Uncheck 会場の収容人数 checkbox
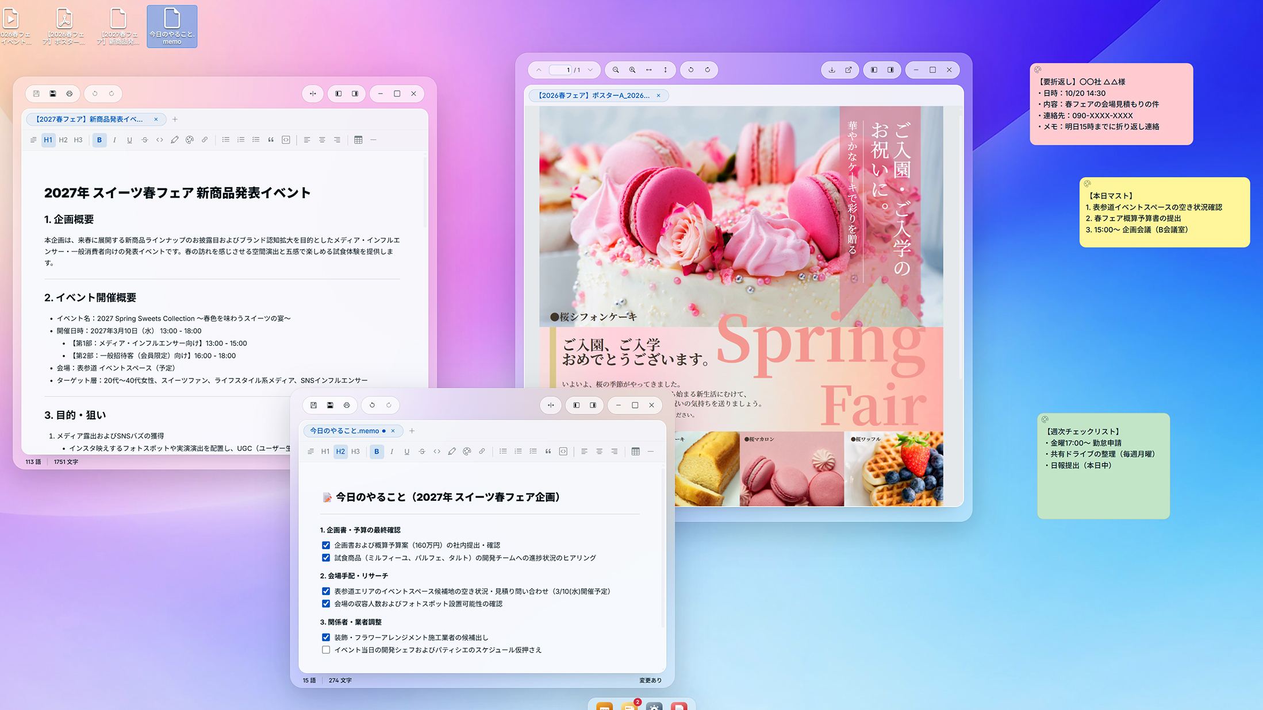The image size is (1263, 710). coord(326,604)
